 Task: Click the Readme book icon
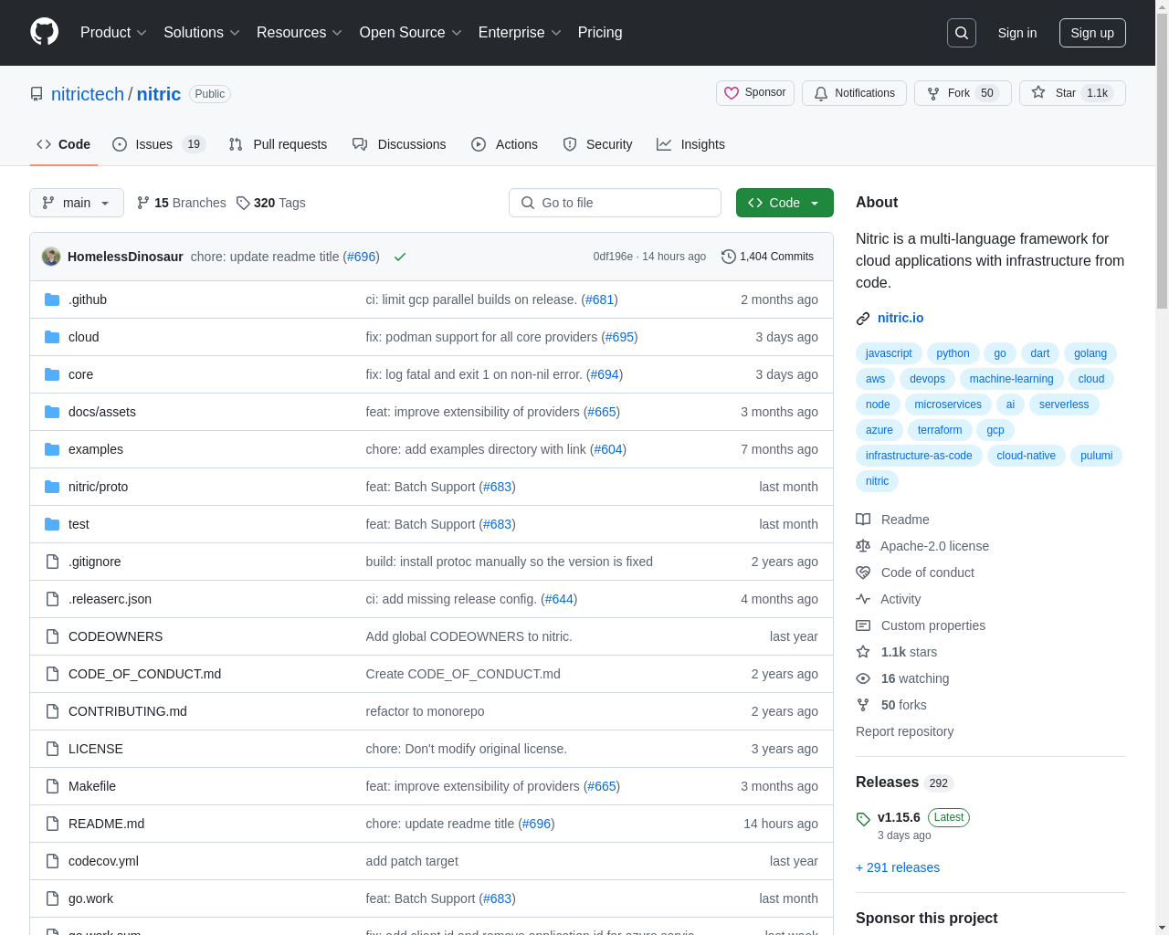[x=863, y=520]
